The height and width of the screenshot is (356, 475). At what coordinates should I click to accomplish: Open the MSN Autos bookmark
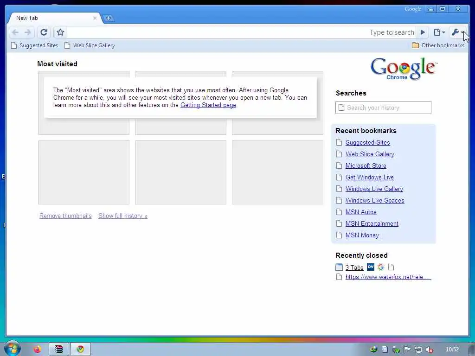click(x=361, y=212)
